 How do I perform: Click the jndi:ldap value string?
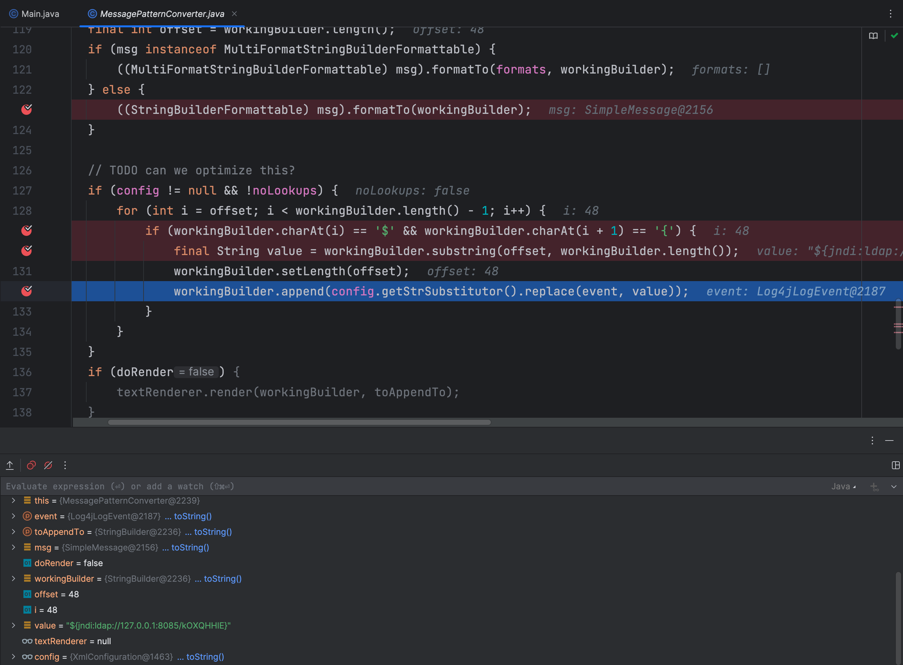[x=148, y=626]
